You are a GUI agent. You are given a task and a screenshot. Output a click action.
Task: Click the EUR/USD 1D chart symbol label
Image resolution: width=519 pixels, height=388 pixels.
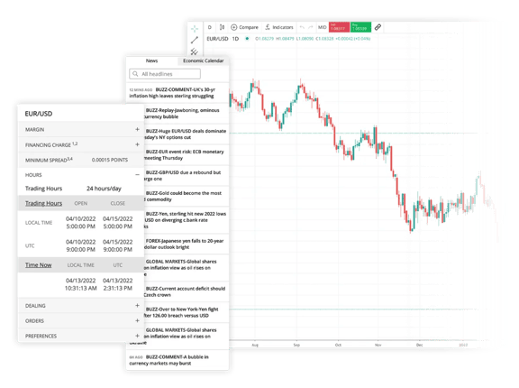pos(223,39)
